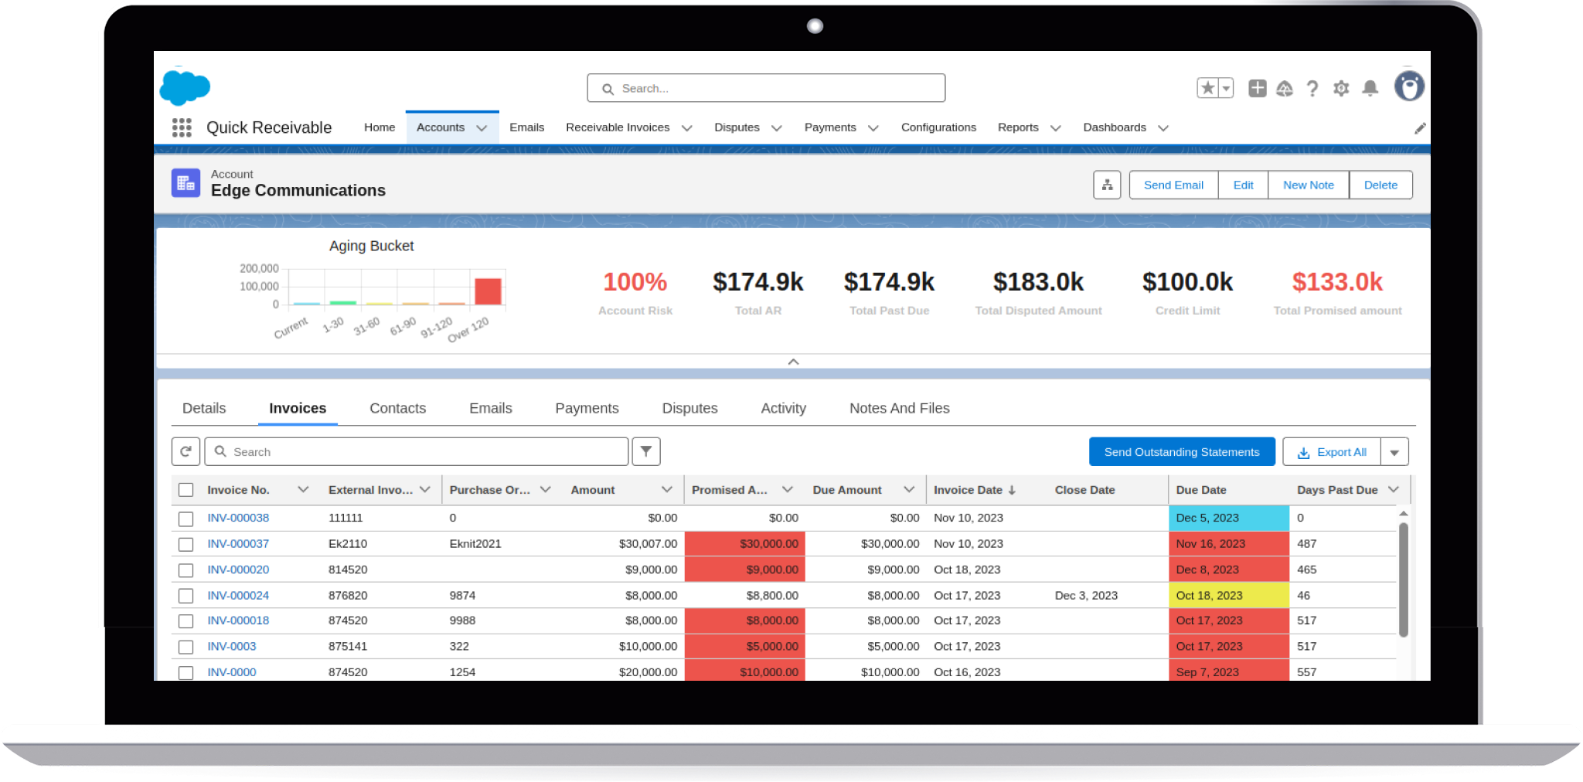Image resolution: width=1583 pixels, height=782 pixels.
Task: Click the red Over 120 aging bar
Action: pos(488,291)
